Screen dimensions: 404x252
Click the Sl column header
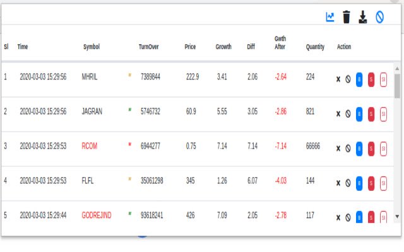coord(6,47)
